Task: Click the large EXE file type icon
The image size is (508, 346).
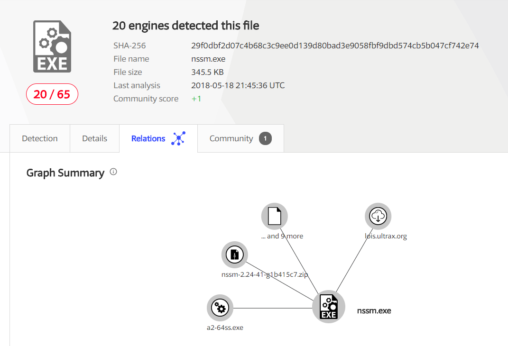Action: (x=52, y=46)
